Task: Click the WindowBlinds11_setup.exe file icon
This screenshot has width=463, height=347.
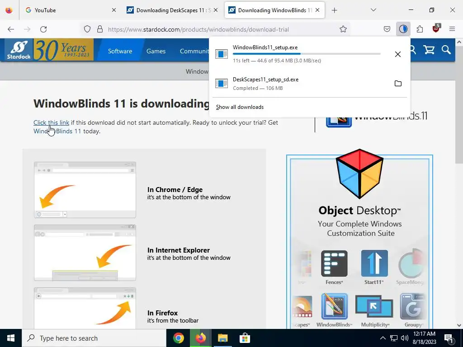Action: (222, 54)
